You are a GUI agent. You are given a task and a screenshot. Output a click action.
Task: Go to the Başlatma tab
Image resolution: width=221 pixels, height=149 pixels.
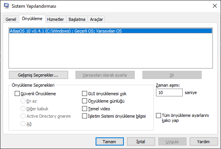77,19
